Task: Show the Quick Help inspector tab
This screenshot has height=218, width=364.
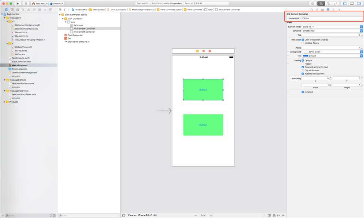Action: (x=317, y=10)
